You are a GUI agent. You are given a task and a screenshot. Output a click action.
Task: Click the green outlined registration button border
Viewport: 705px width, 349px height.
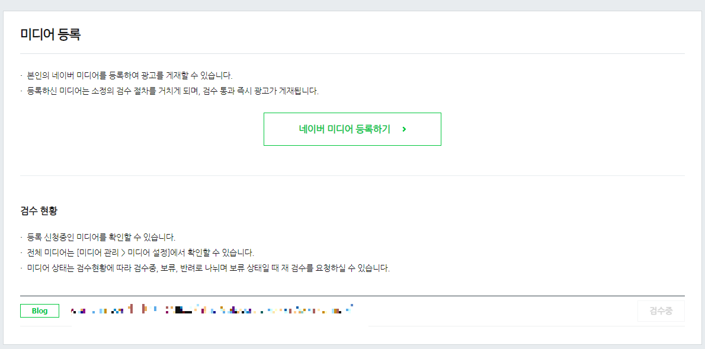(x=352, y=114)
